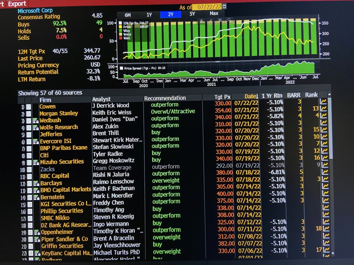Click the yellow Price legend swatch
Screen dimensions: 354x265
(x=120, y=27)
